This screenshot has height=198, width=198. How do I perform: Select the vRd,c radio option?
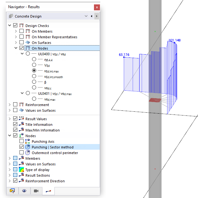34,87
